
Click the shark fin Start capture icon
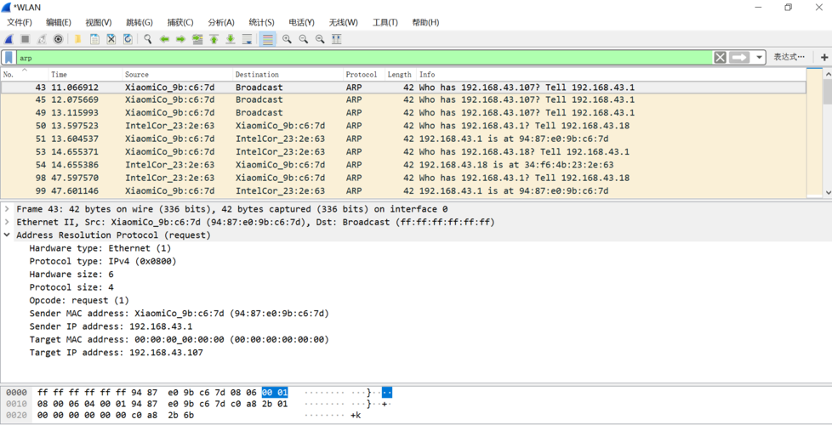pyautogui.click(x=9, y=39)
